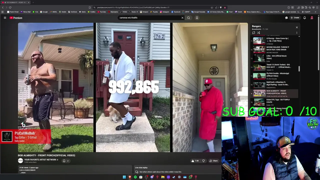Open Steam from taskbar
320x180 pixels.
174,177
